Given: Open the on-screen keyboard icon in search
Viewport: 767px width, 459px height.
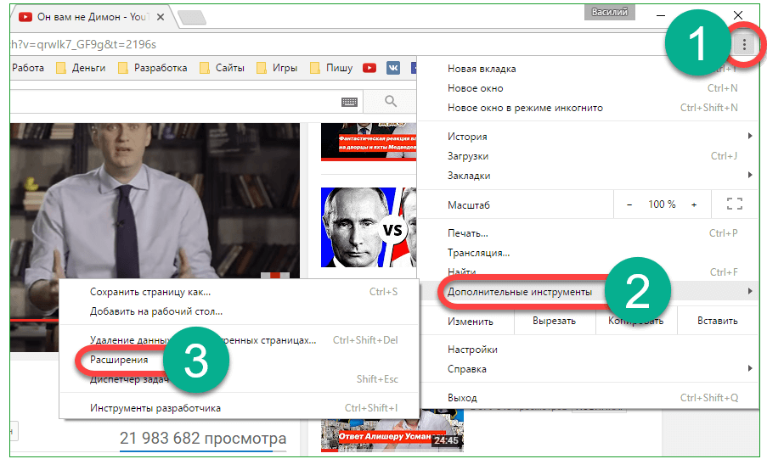Looking at the screenshot, I should [349, 102].
